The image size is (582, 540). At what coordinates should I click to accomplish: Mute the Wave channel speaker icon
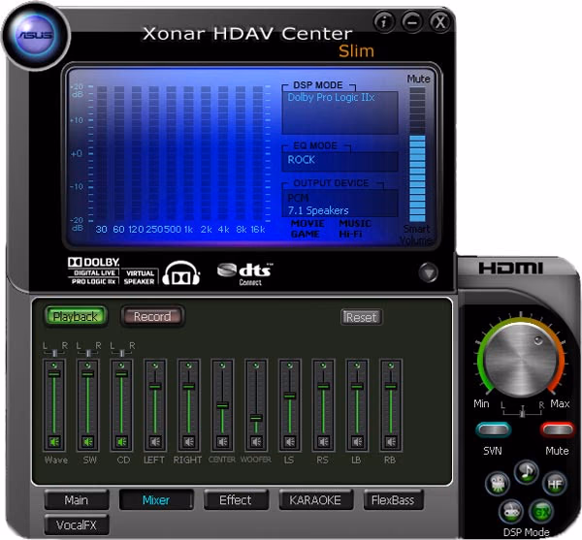[54, 442]
